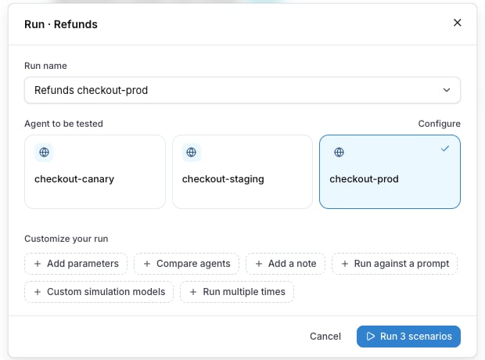Expand the Run against a prompt option
This screenshot has height=360, width=485.
click(395, 264)
